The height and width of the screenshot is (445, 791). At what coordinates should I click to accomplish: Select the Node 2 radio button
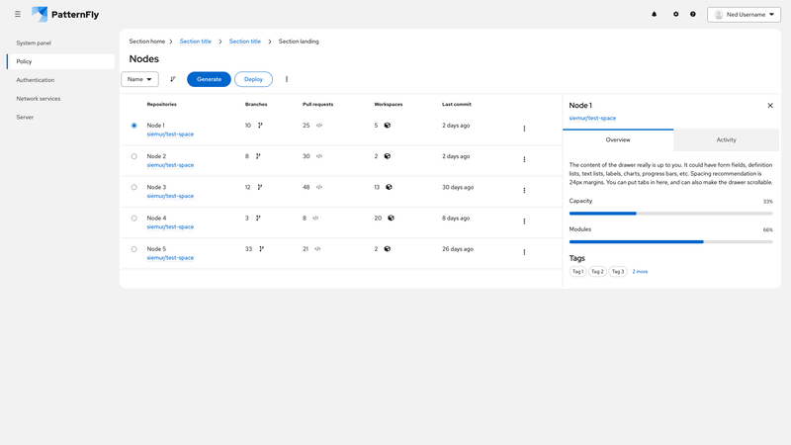tap(133, 156)
